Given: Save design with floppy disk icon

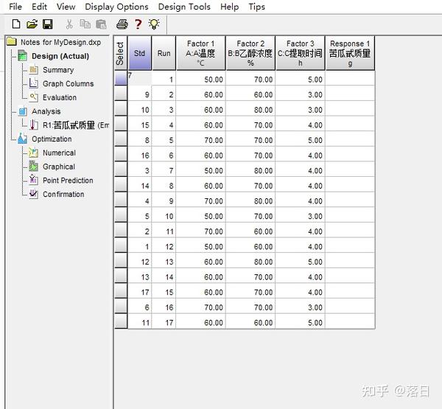Looking at the screenshot, I should [x=48, y=24].
